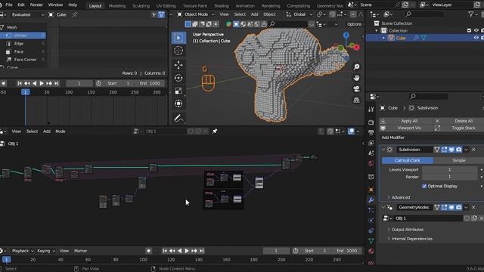Play animation in bottom timeline

(x=187, y=251)
